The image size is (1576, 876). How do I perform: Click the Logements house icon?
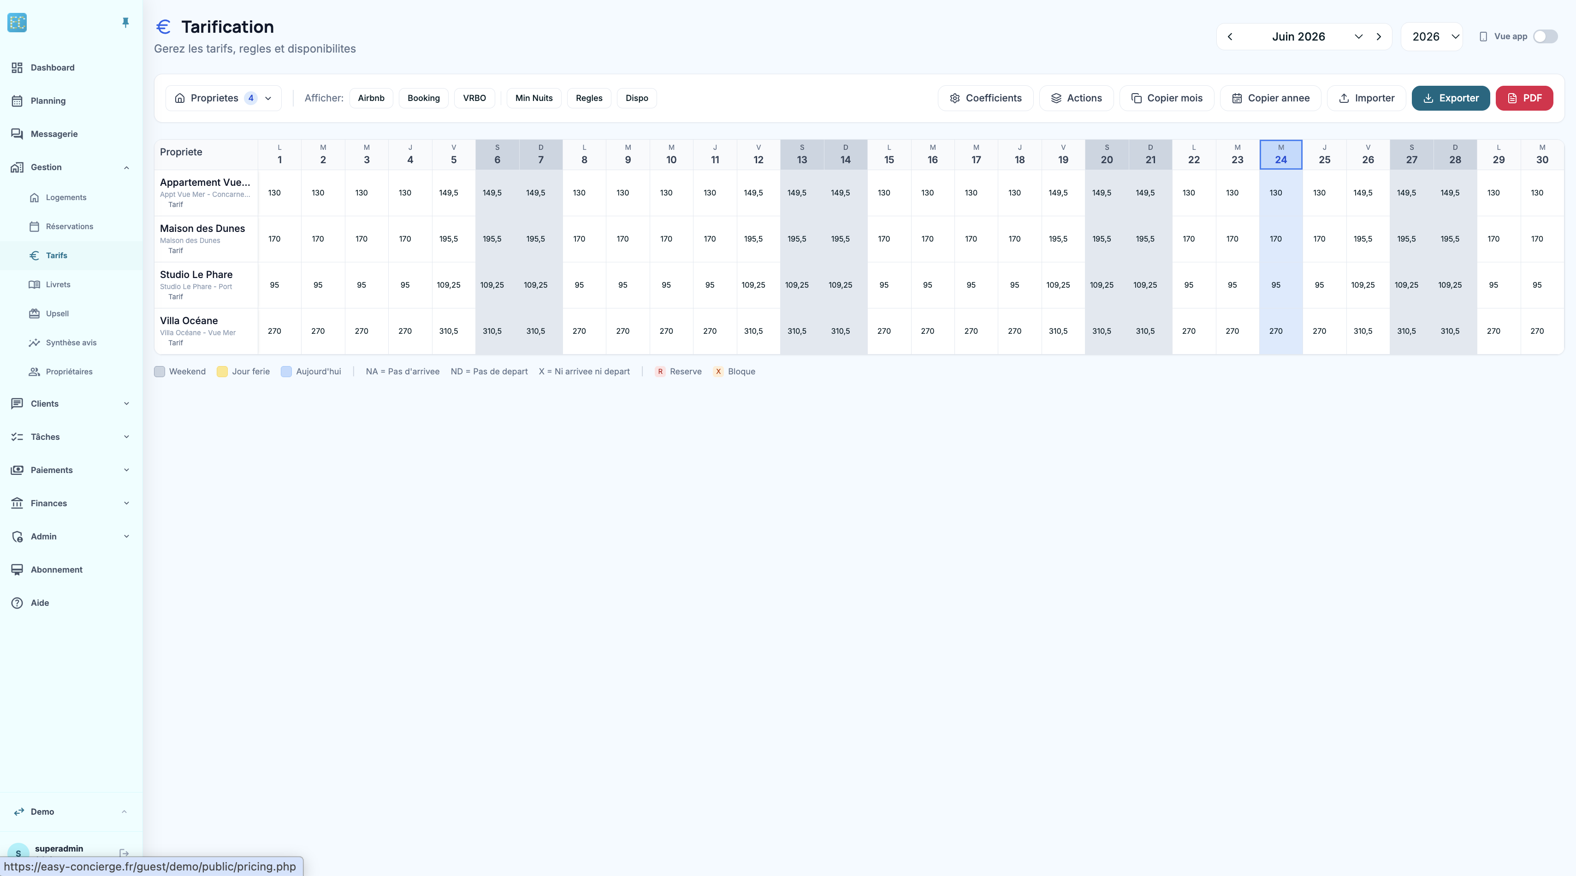point(34,198)
